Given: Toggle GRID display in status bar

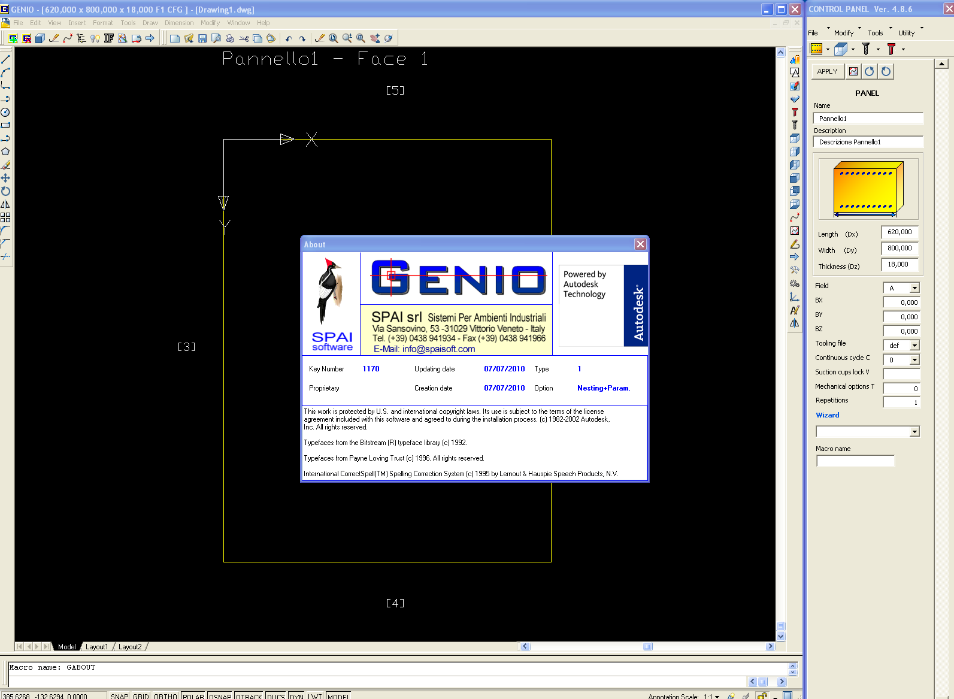Looking at the screenshot, I should (141, 696).
